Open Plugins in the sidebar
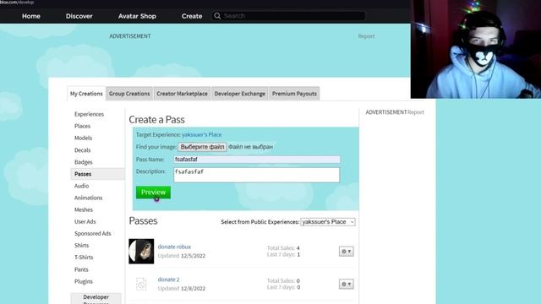The width and height of the screenshot is (541, 304). click(84, 281)
